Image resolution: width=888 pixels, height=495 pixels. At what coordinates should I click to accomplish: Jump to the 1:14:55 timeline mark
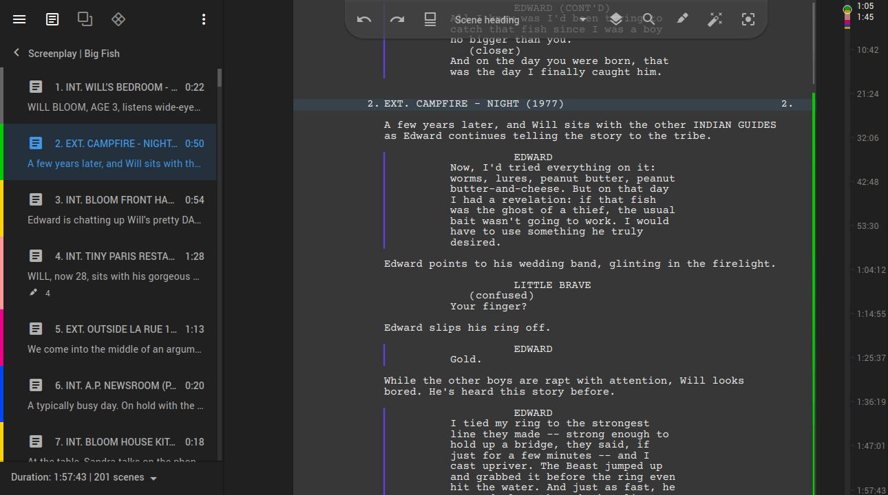[x=870, y=314]
